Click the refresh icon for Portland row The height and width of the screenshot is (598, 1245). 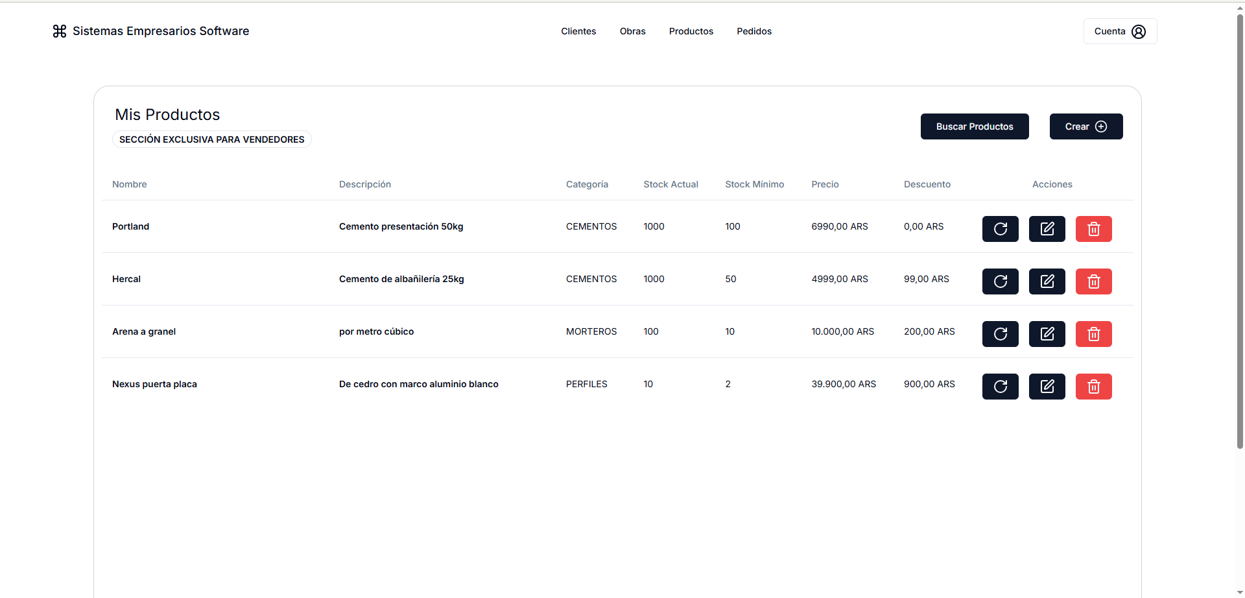click(x=1000, y=229)
